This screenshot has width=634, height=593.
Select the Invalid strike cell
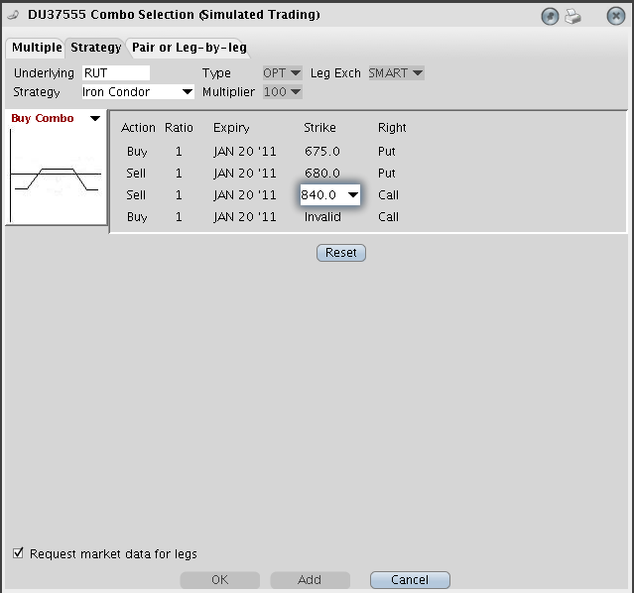[x=322, y=217]
